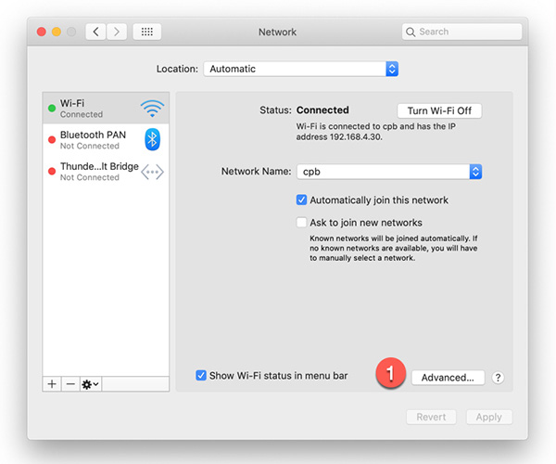Click the Wi-Fi signal icon in sidebar

click(152, 109)
